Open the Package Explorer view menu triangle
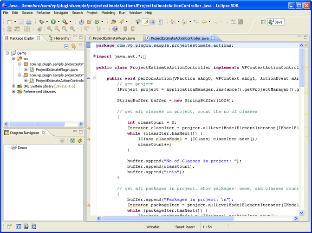This screenshot has width=312, height=233. [x=81, y=44]
